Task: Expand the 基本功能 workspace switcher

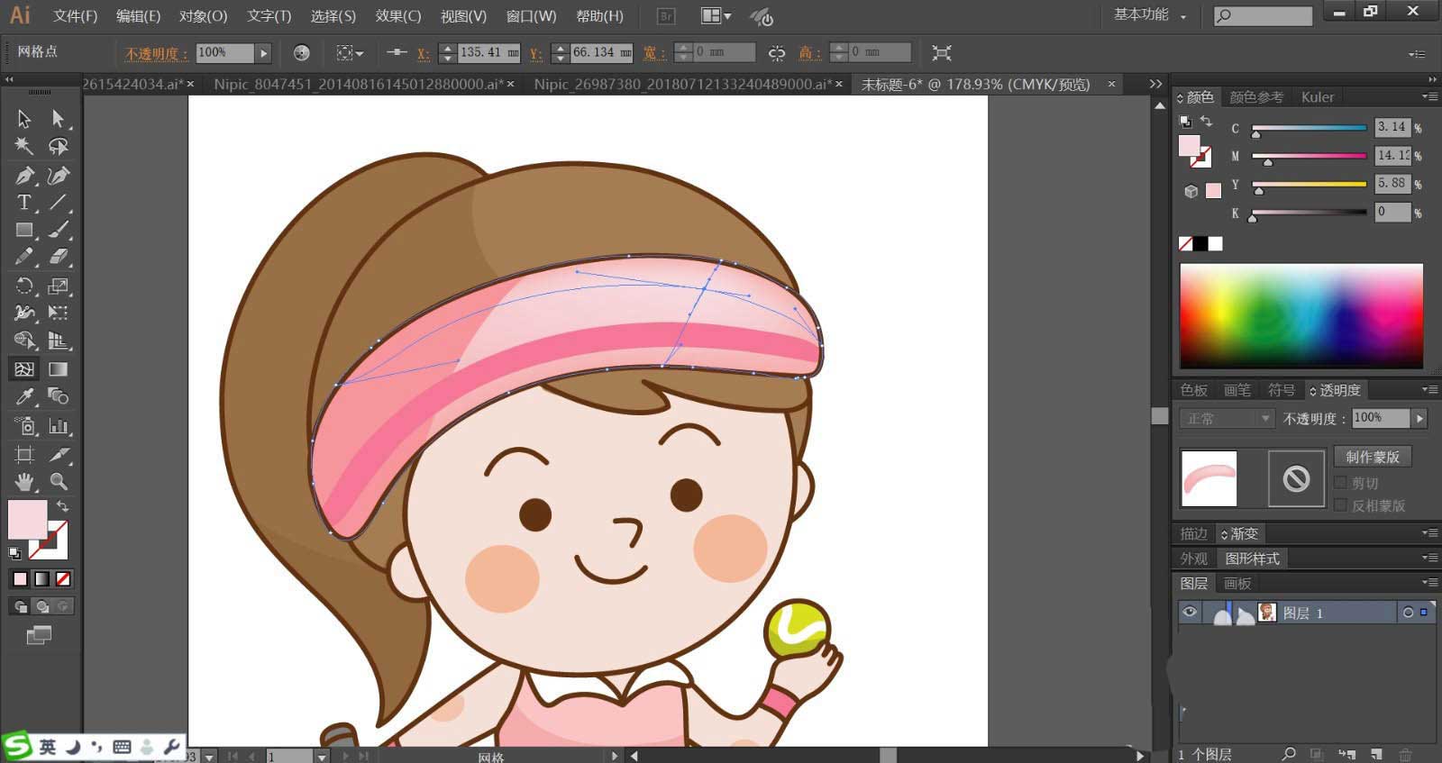Action: point(1150,15)
